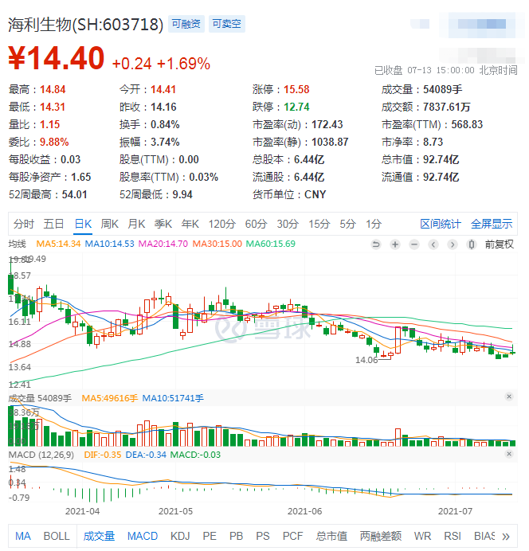Screen dimensions: 529x551
Task: Click the 14.06 low price marker
Action: pyautogui.click(x=366, y=361)
